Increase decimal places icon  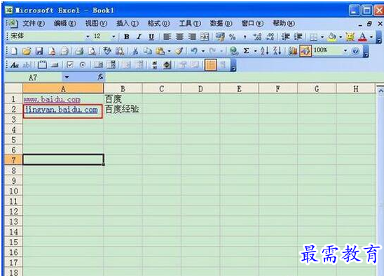click(x=258, y=37)
